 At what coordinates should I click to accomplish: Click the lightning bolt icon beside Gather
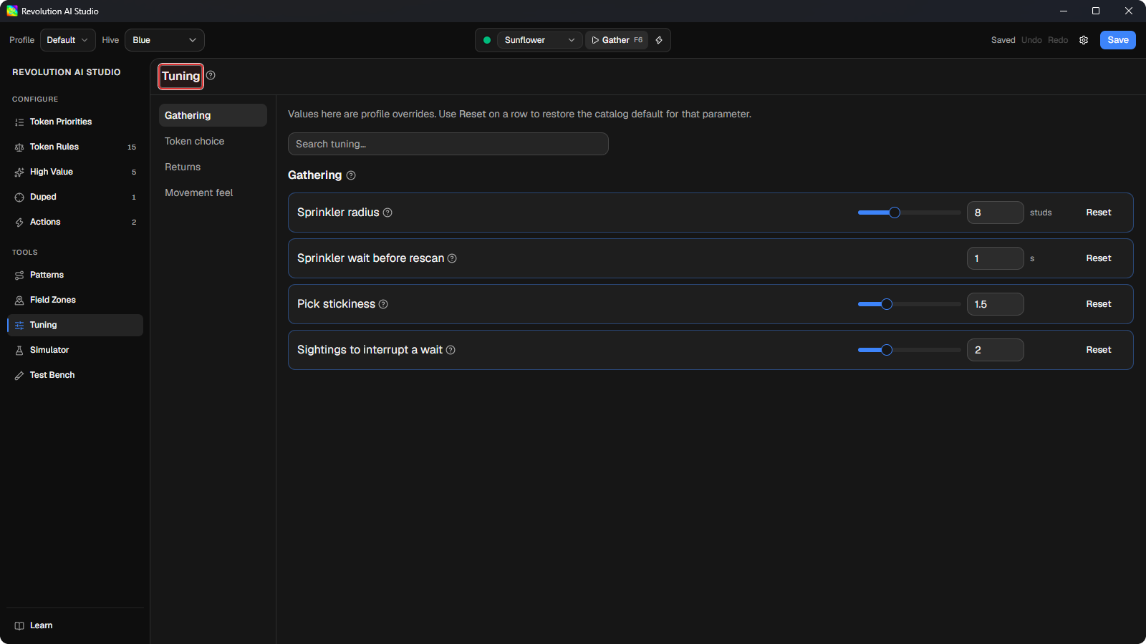coord(659,40)
